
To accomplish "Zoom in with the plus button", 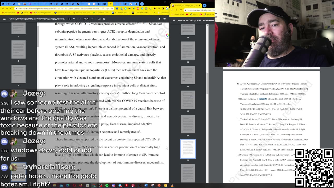I will 92,19.
